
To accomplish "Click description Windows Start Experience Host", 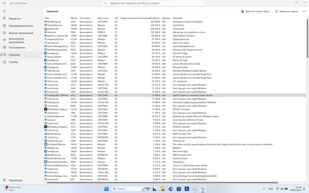I will click(188, 50).
